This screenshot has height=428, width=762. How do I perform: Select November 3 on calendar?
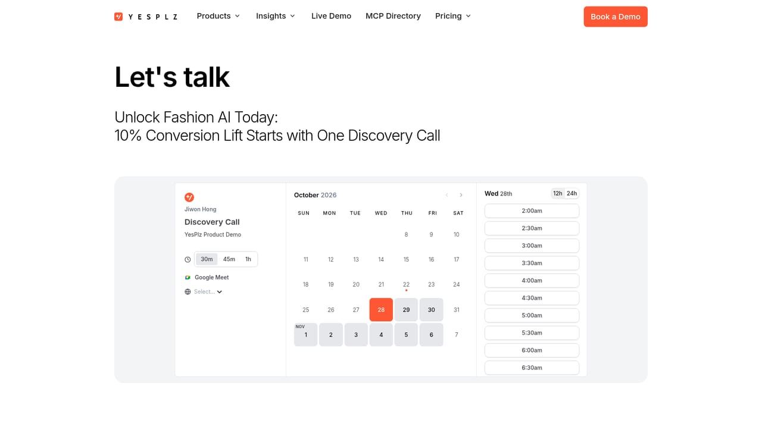pos(356,335)
